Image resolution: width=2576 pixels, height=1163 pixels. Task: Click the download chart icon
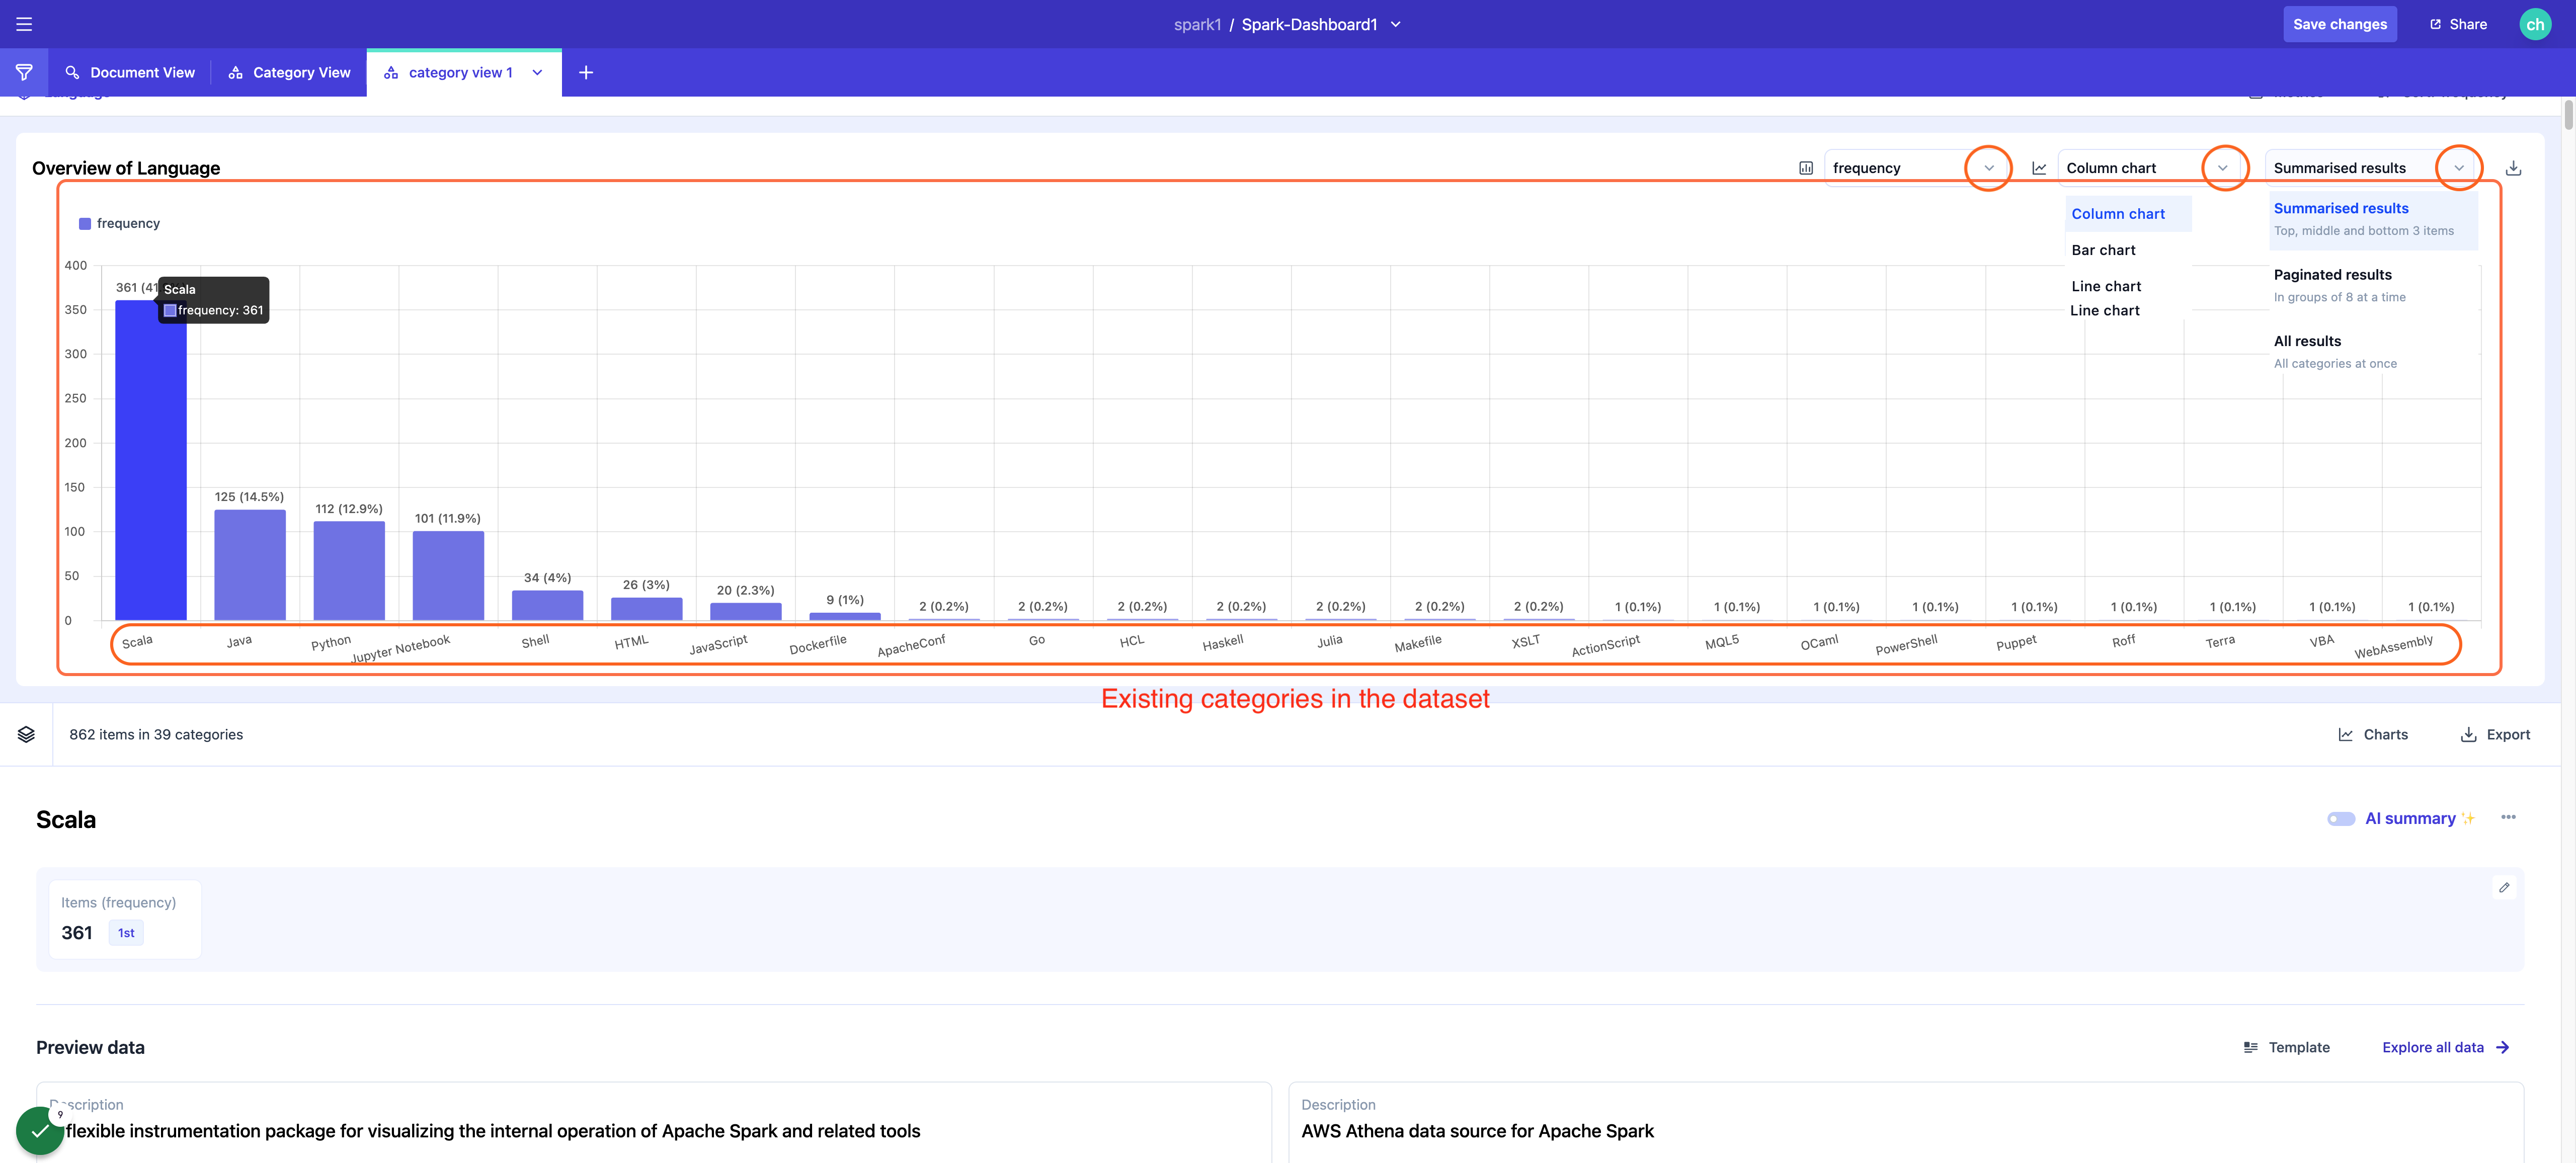tap(2513, 168)
